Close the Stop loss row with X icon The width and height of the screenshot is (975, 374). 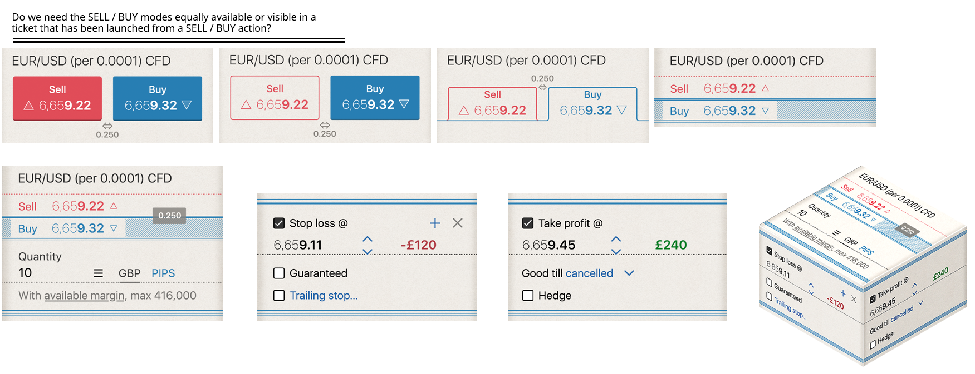pyautogui.click(x=458, y=223)
